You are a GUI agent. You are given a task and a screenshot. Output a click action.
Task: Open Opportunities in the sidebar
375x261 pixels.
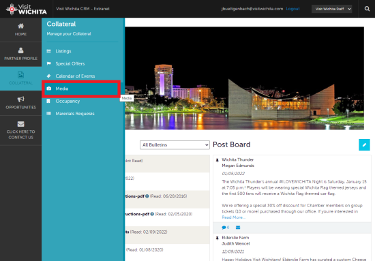[21, 103]
